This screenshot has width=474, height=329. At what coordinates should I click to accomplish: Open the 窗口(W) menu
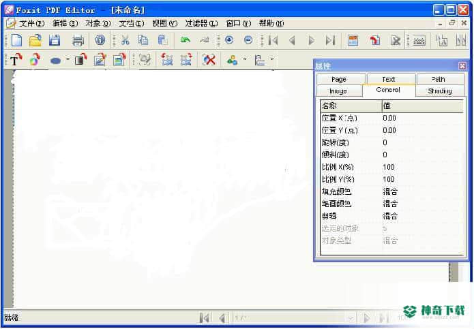[x=239, y=23]
